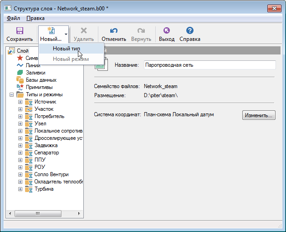Open the Новый dropdown arrow

tap(66, 34)
